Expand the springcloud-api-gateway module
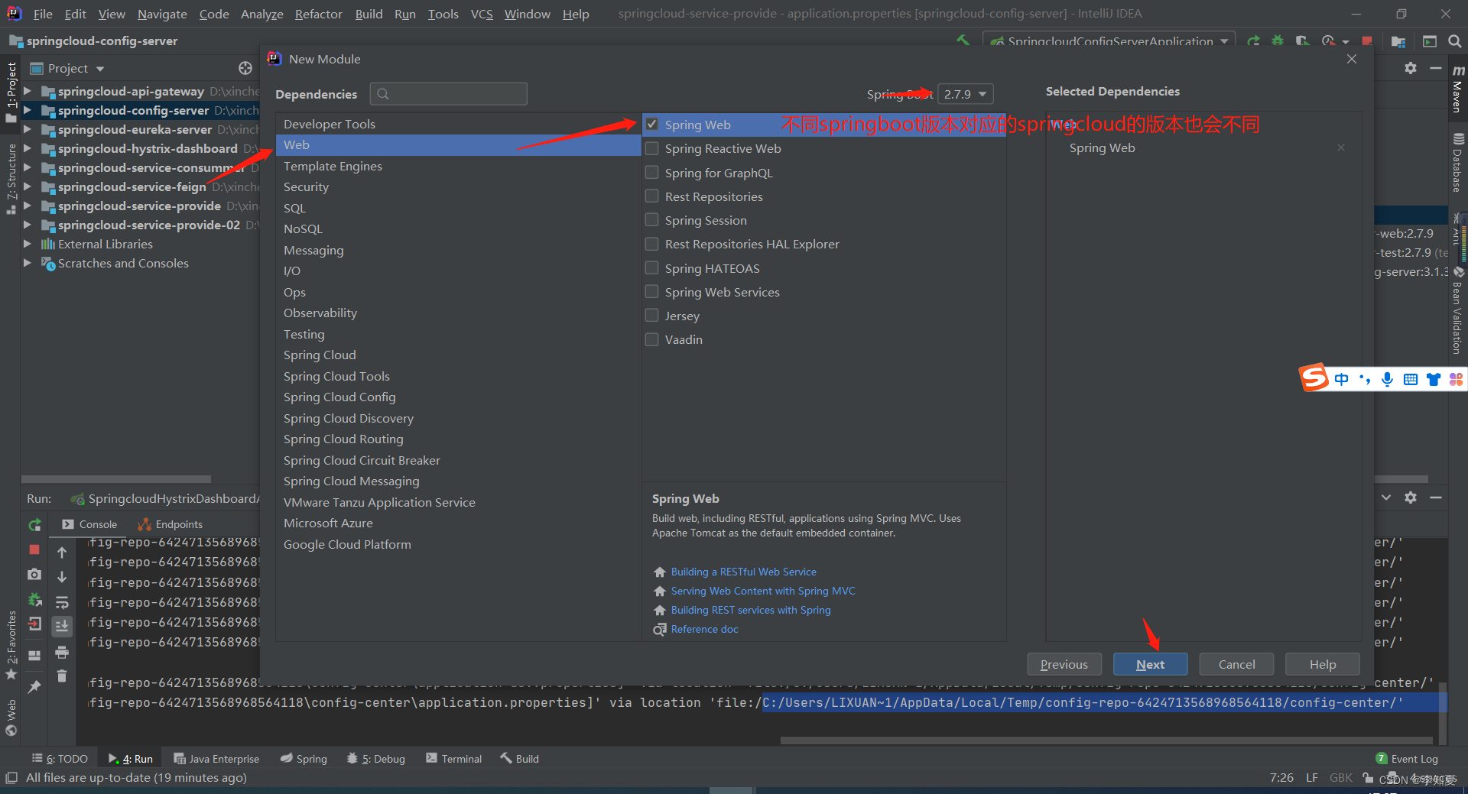The height and width of the screenshot is (794, 1468). pos(28,91)
